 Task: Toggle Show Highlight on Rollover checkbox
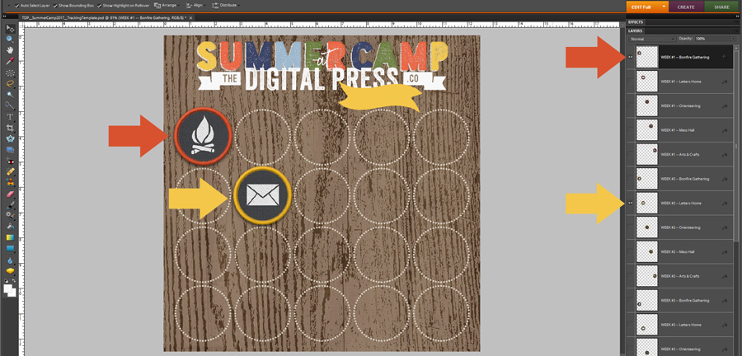pyautogui.click(x=99, y=5)
